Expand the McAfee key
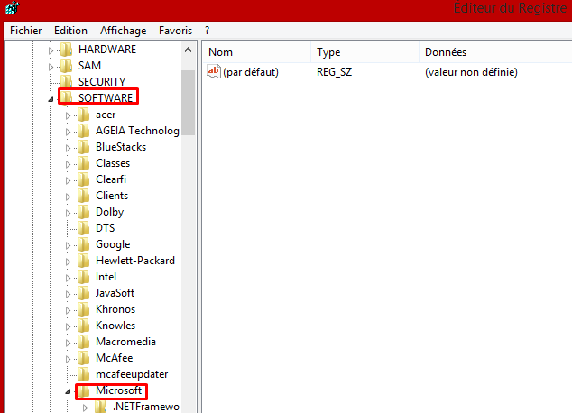The image size is (572, 413). click(x=68, y=359)
